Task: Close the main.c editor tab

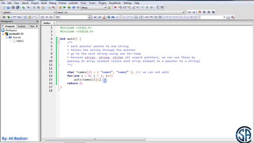Action: coord(54,23)
